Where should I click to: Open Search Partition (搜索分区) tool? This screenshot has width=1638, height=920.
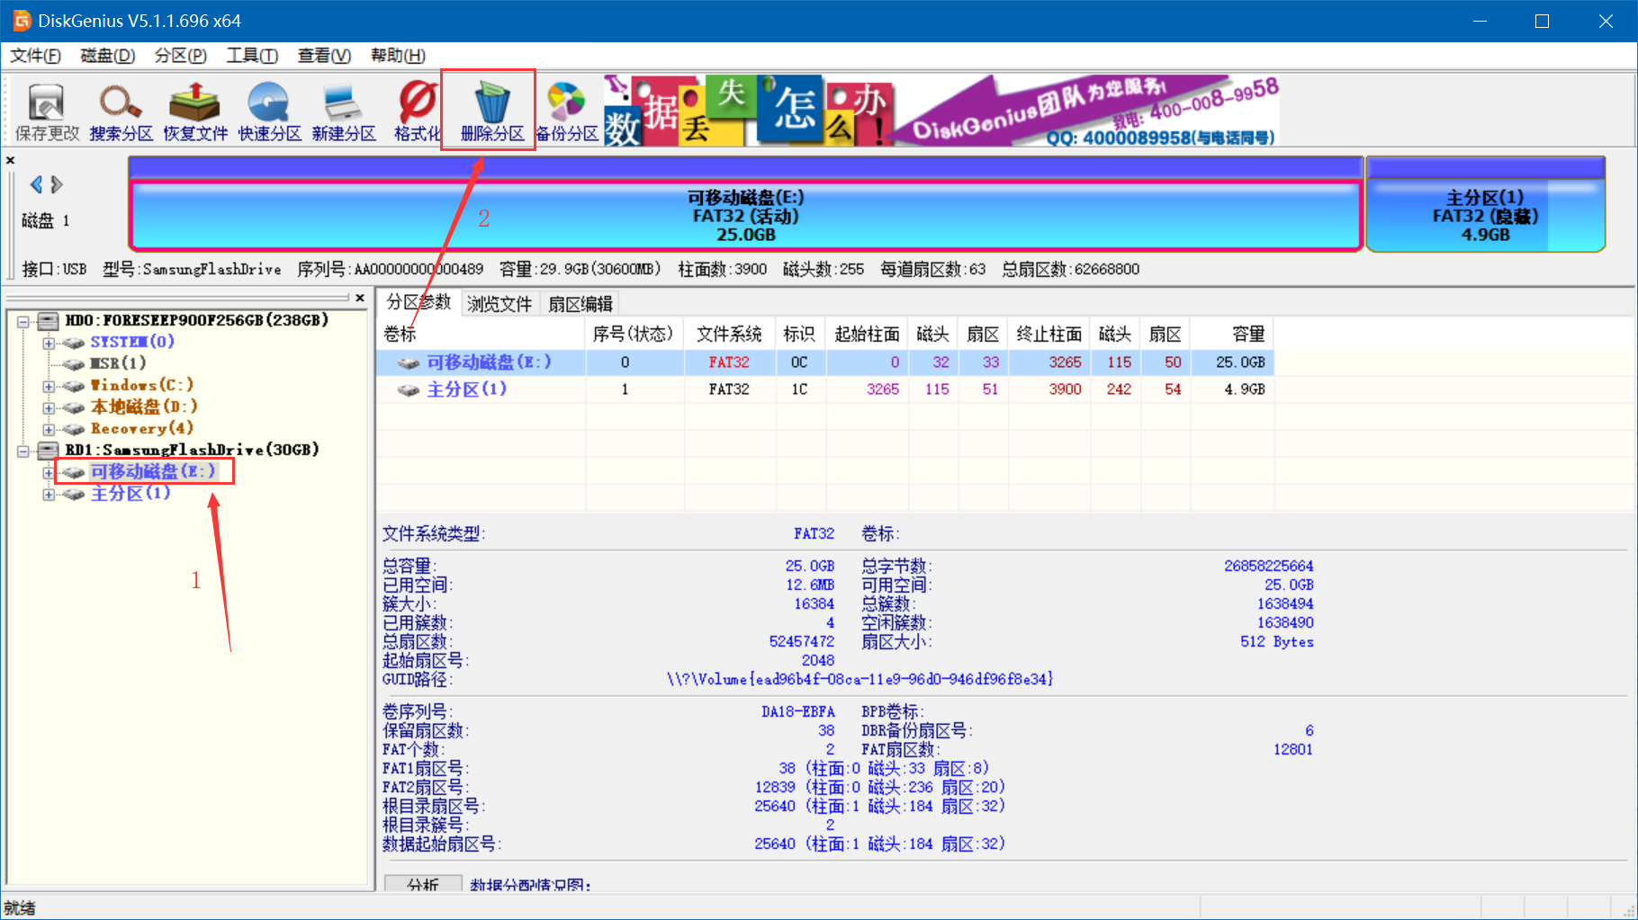[x=121, y=112]
